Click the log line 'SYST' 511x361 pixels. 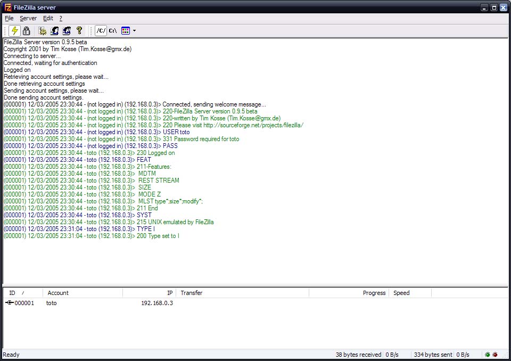[78, 215]
